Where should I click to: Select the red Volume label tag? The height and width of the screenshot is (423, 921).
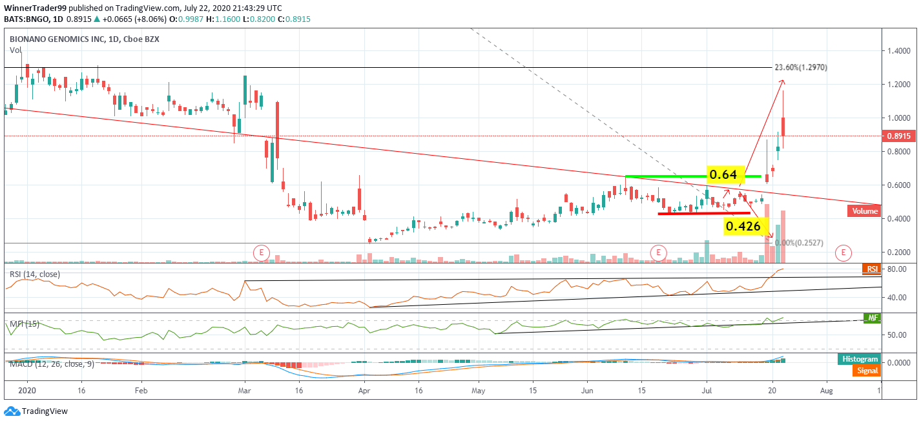click(x=864, y=211)
